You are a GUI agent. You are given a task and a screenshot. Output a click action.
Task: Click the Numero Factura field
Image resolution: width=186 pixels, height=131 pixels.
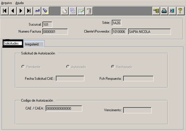55,31
